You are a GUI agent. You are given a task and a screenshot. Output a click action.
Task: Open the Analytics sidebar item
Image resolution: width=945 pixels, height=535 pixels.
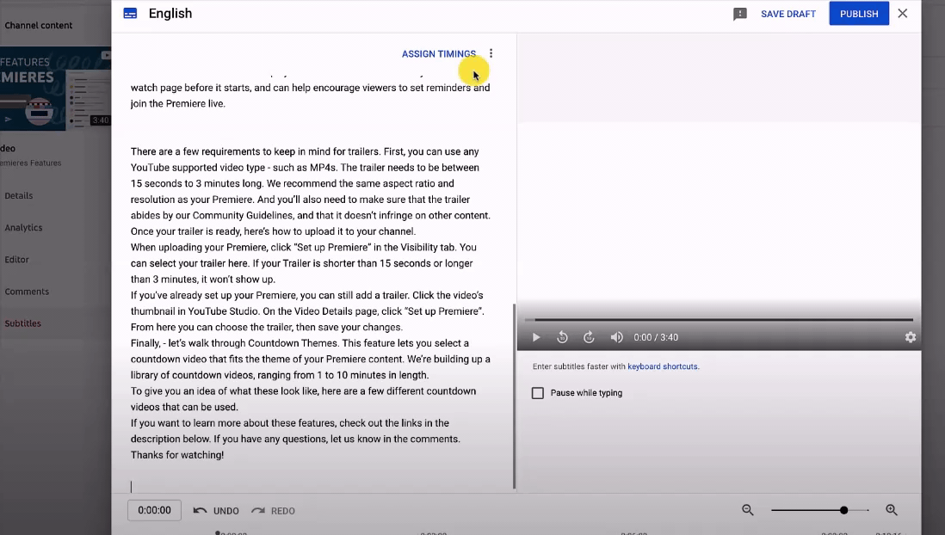pos(23,228)
